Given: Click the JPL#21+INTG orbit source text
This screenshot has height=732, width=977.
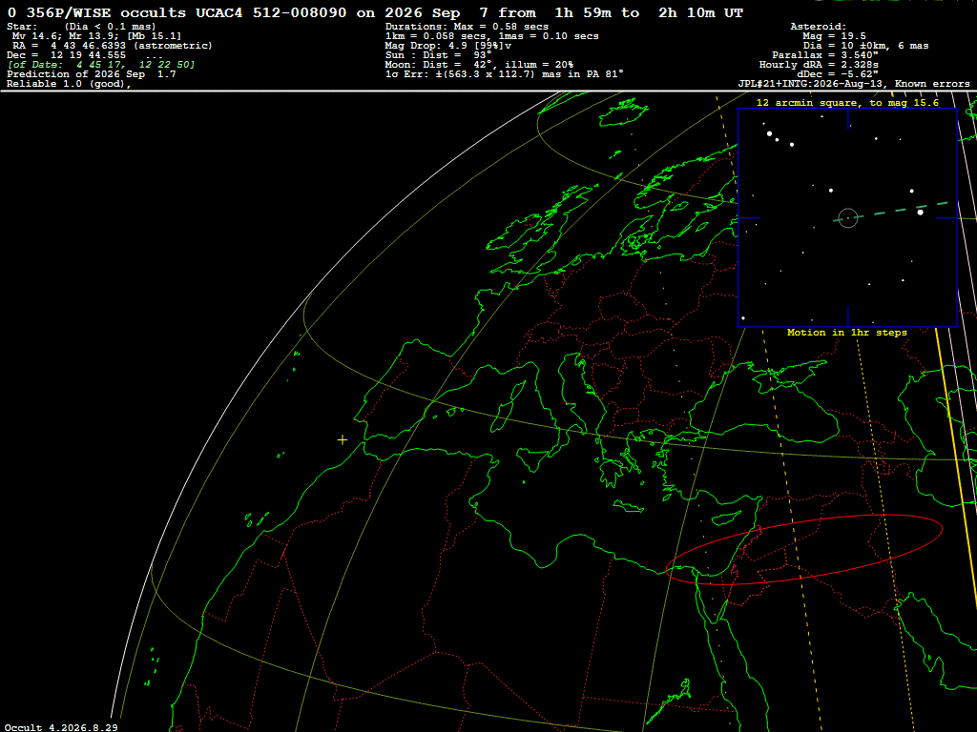Looking at the screenshot, I should (854, 84).
